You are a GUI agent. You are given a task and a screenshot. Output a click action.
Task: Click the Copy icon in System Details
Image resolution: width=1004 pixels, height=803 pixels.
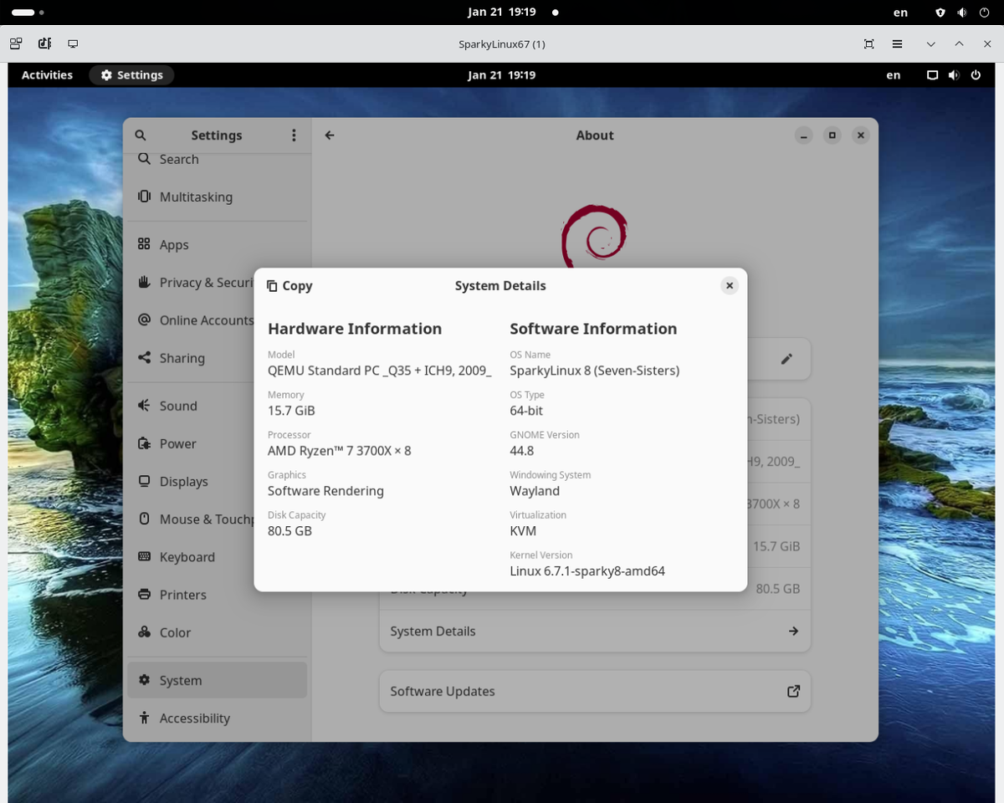pyautogui.click(x=271, y=285)
